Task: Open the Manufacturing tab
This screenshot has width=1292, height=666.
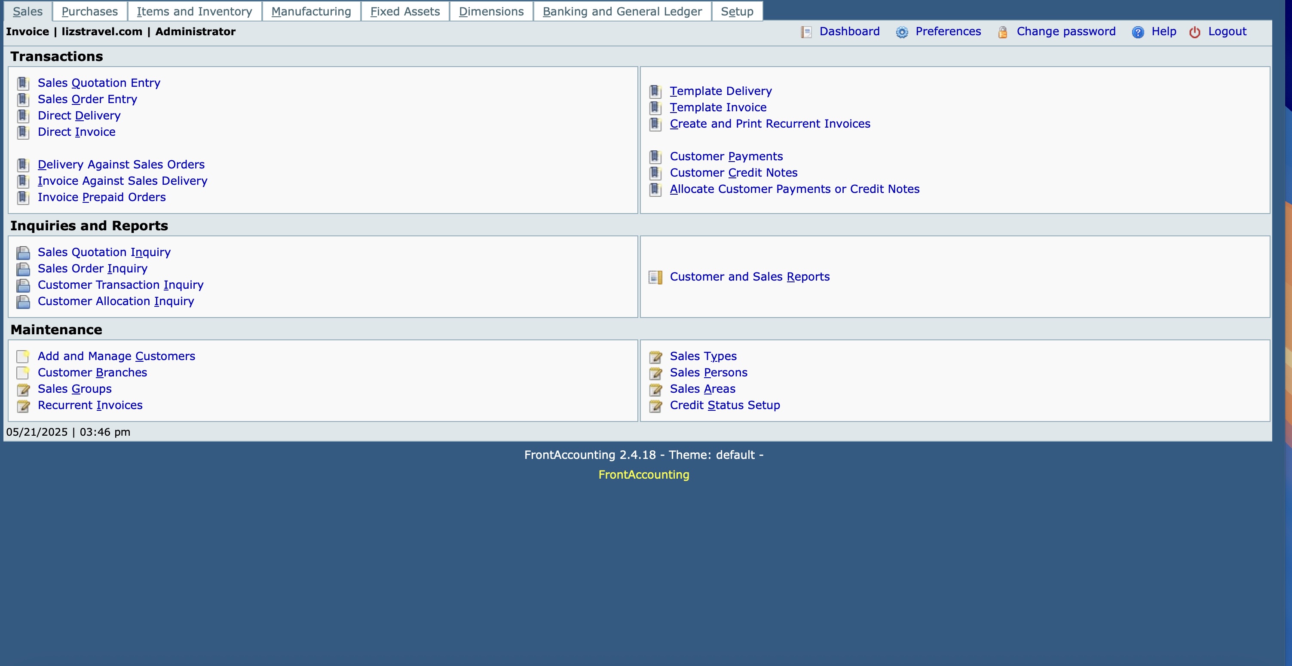Action: click(x=310, y=11)
